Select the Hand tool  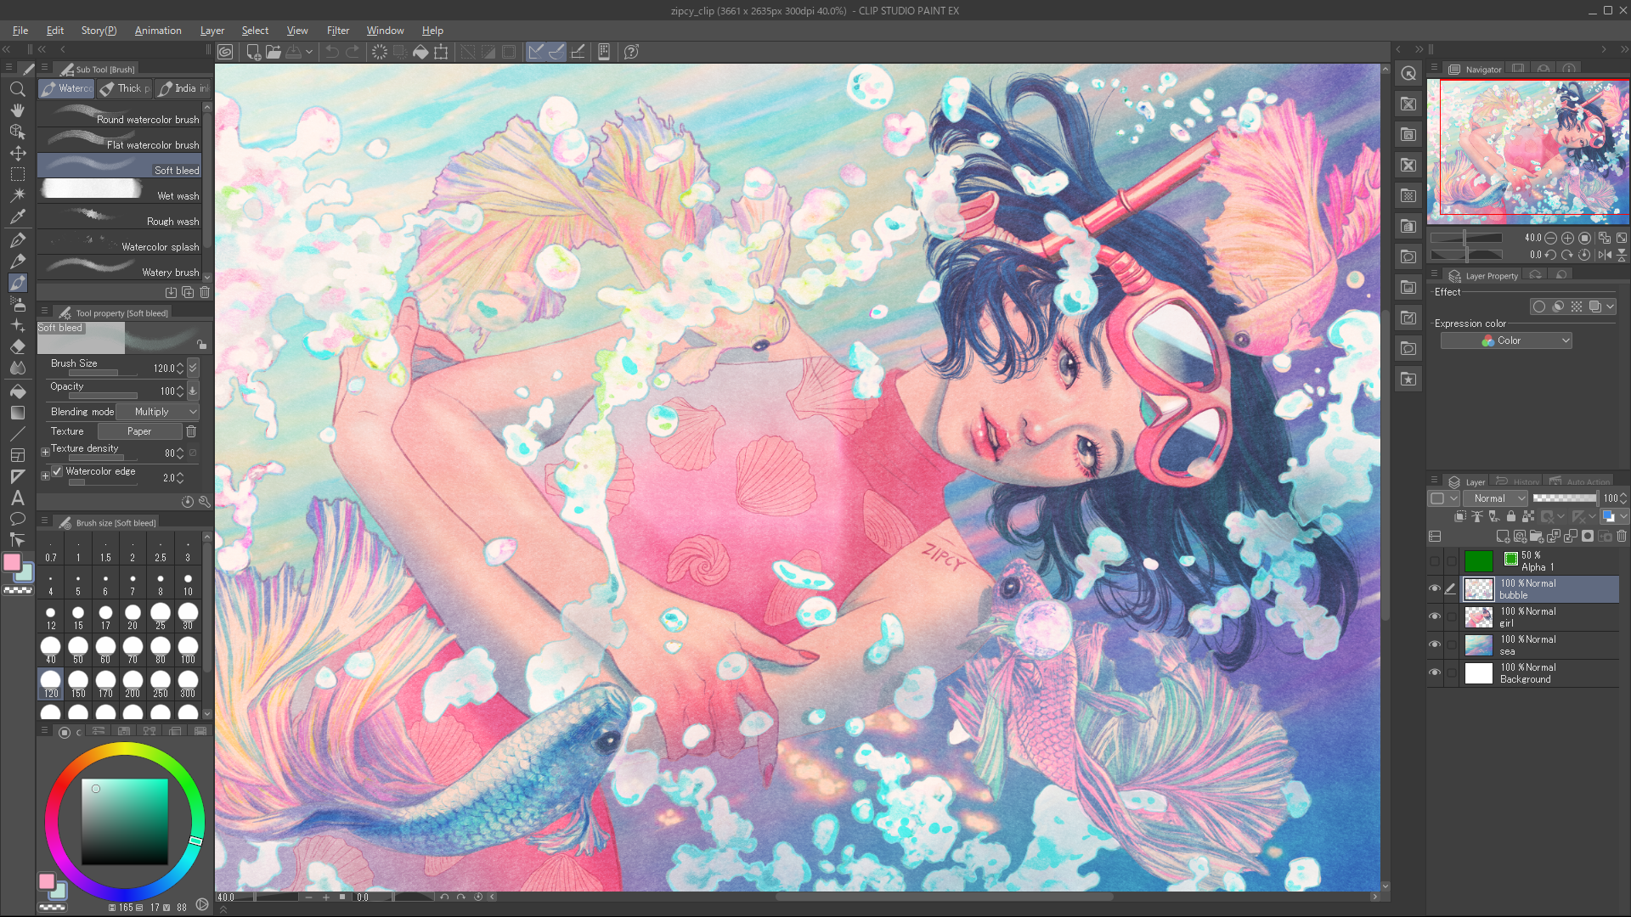click(x=18, y=110)
